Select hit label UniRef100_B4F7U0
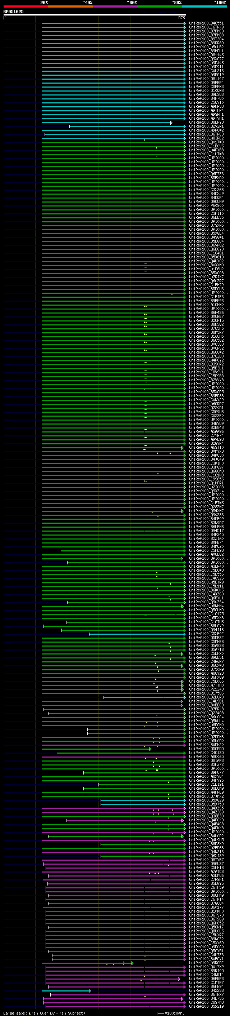Screen dimensions: 230x1016 pos(206,98)
